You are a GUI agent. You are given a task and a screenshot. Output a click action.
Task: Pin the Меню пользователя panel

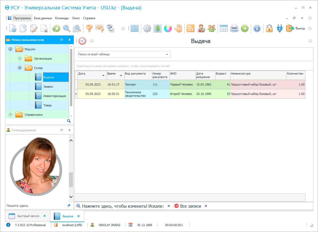[69, 40]
